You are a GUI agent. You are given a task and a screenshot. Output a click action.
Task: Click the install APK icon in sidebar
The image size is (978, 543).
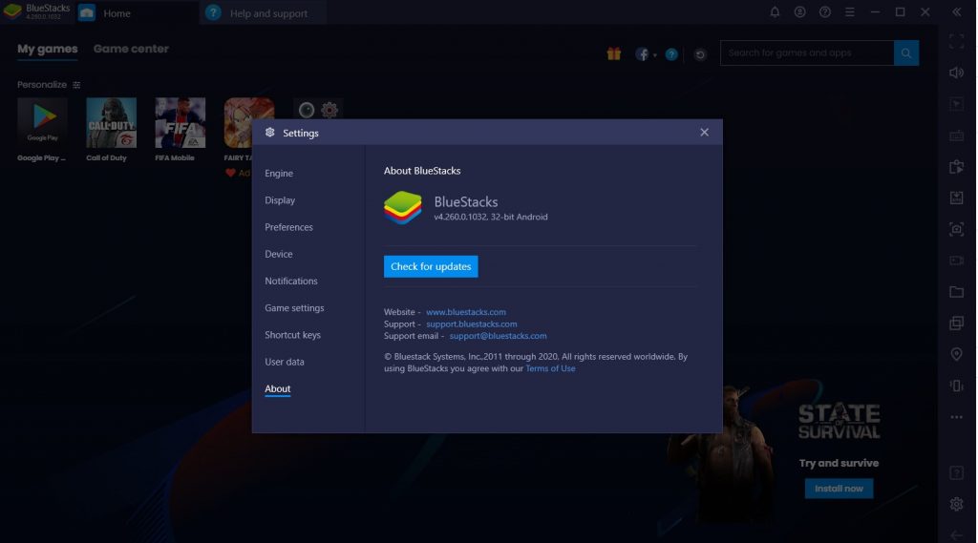[956, 198]
